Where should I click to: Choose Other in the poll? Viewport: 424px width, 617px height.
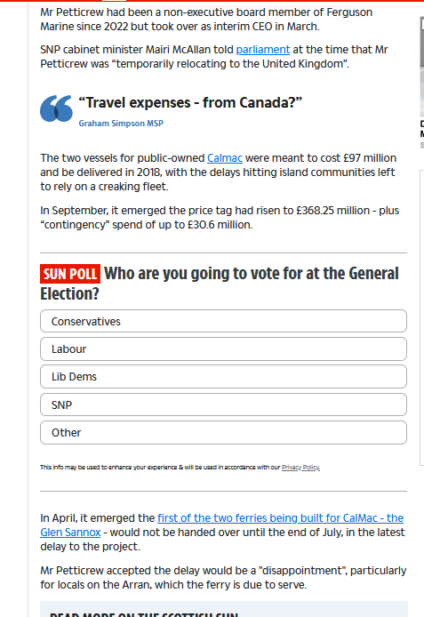coord(223,432)
